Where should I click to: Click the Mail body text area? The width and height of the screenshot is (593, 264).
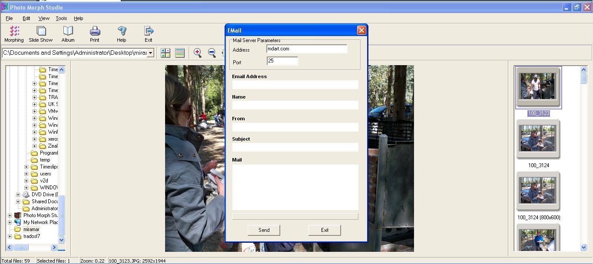point(295,187)
